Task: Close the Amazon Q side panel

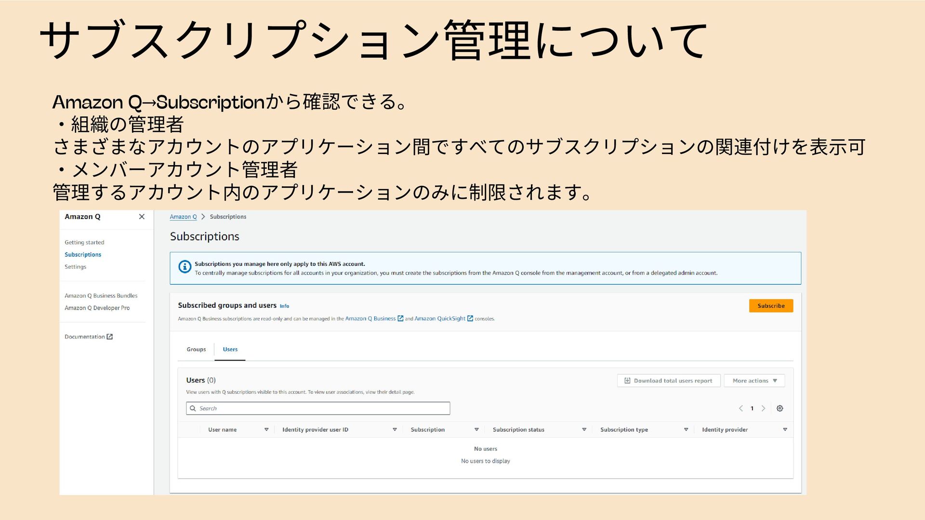Action: click(142, 217)
